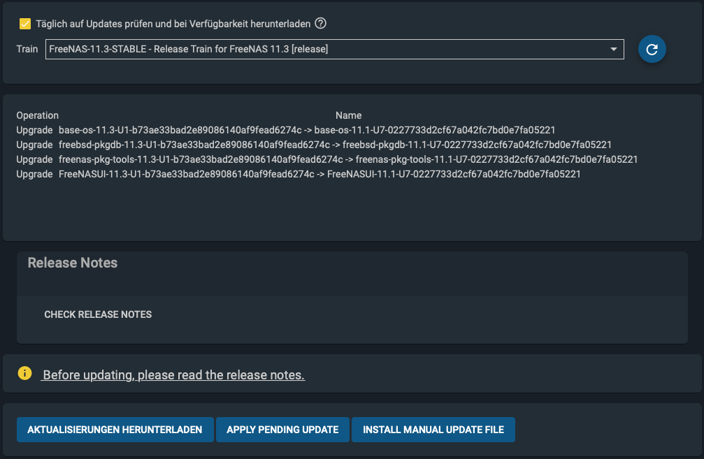
Task: Select the FreeNAS-11.3-STABLE train field
Action: [x=334, y=49]
